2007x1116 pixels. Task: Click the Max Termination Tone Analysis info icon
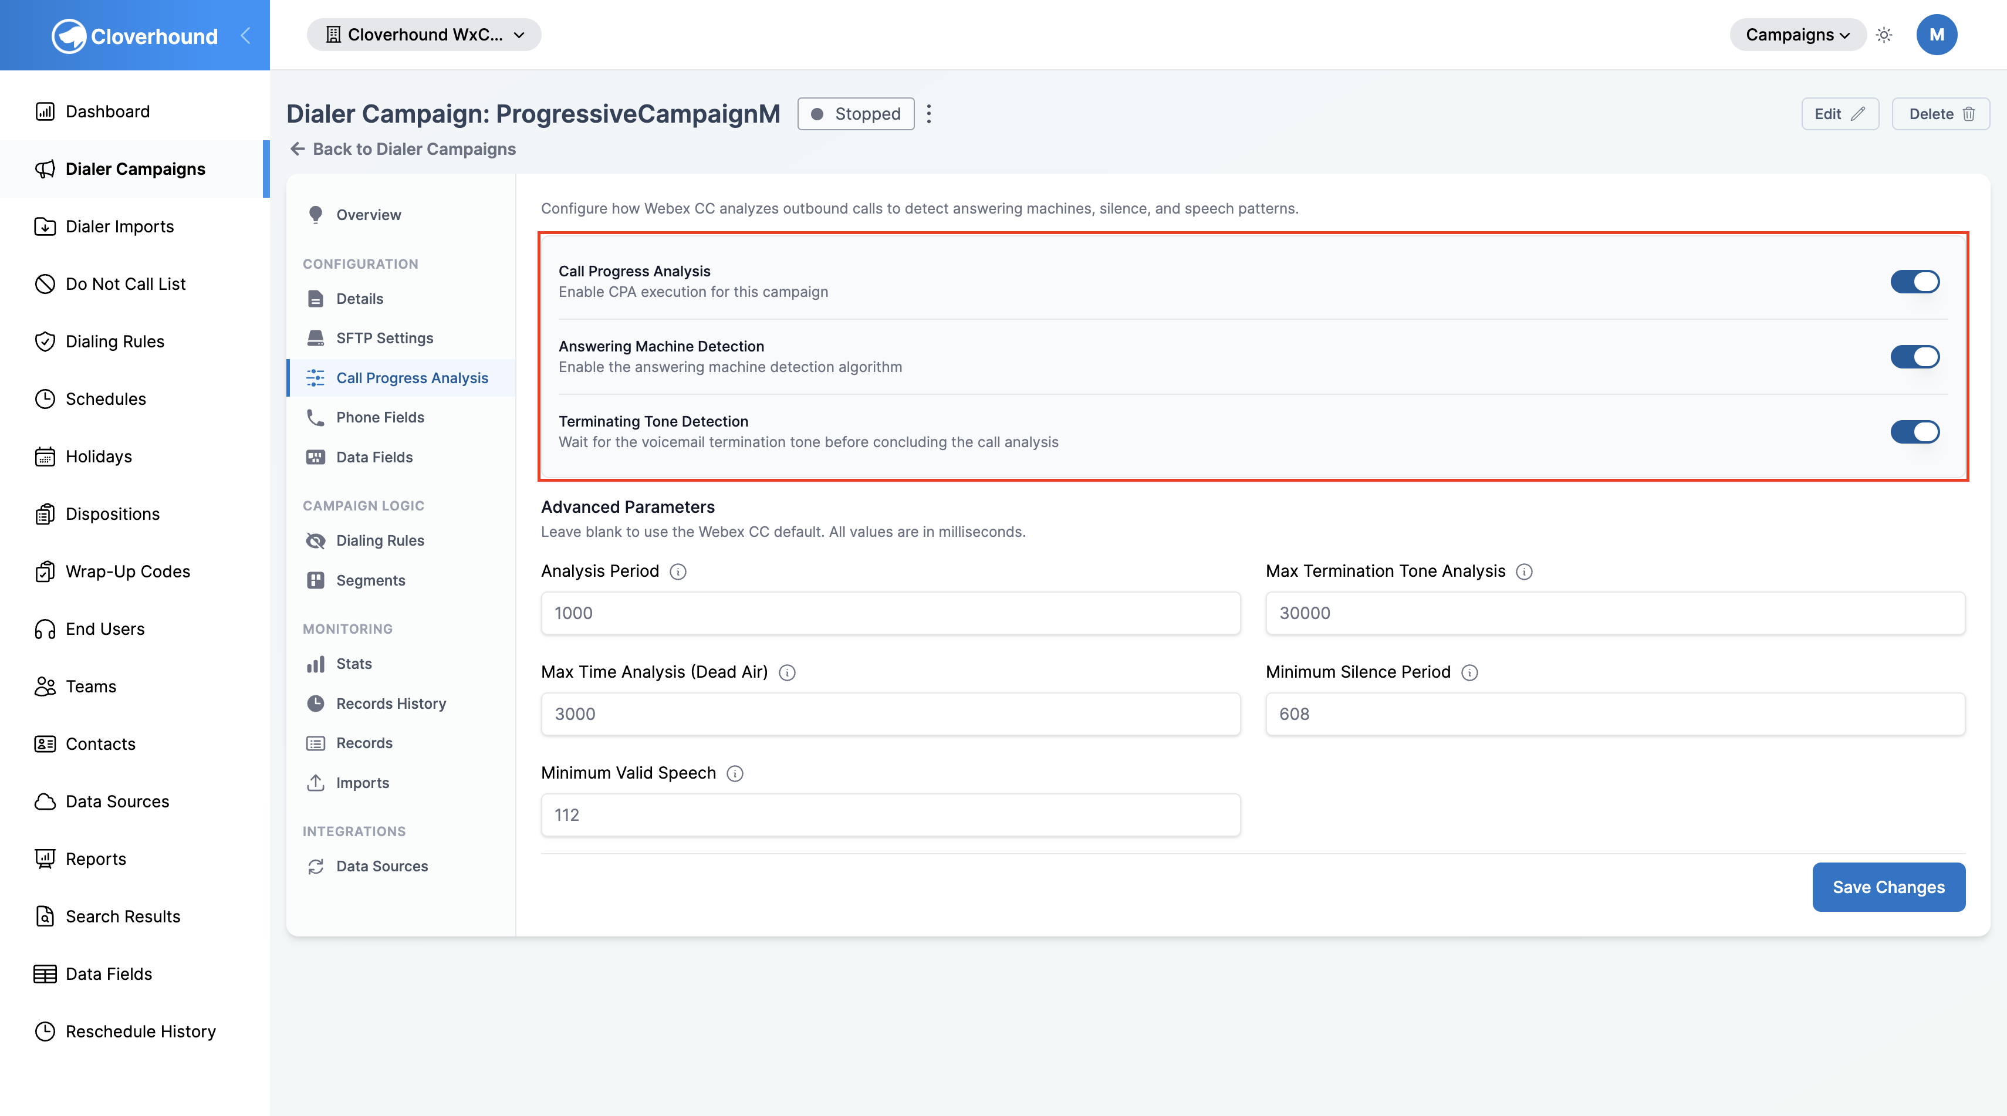pos(1524,571)
